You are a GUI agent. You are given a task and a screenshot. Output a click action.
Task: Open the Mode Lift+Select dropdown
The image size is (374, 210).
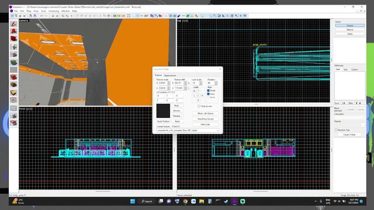click(x=205, y=113)
